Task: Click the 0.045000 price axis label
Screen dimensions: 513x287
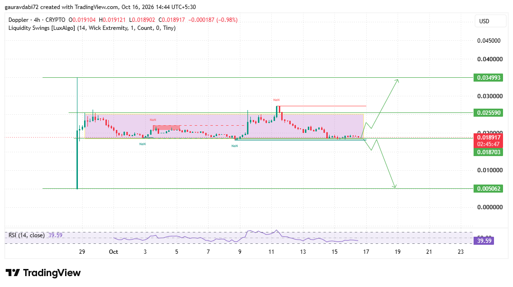Action: 489,41
